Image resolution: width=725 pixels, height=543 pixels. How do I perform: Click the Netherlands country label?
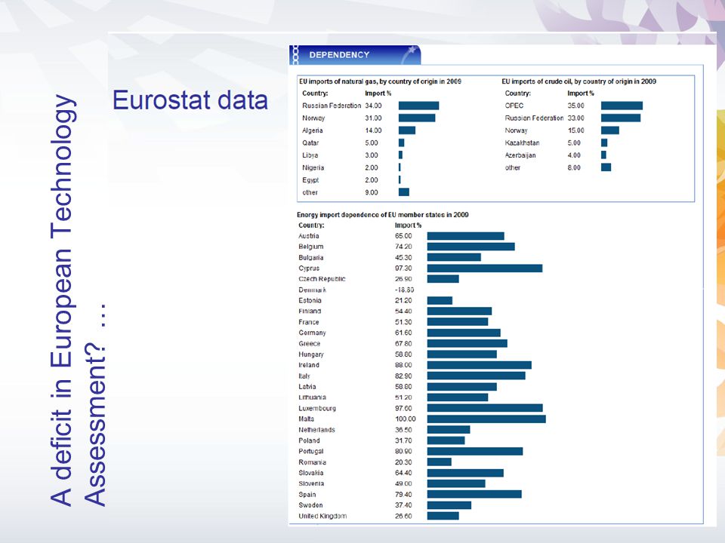[x=316, y=430]
